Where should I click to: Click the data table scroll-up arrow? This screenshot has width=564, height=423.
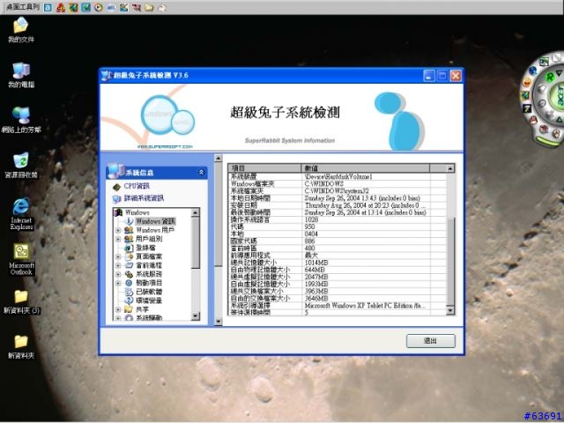[x=450, y=168]
